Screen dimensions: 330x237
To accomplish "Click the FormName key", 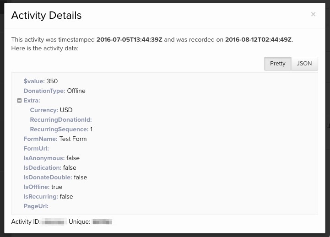I will [x=40, y=139].
